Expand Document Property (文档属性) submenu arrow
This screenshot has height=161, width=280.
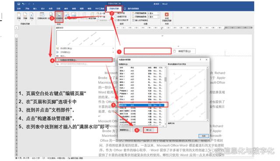pos(113,52)
